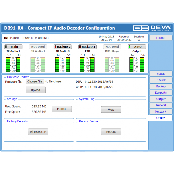Open the Output settings page
This screenshot has width=174, height=174.
161,99
